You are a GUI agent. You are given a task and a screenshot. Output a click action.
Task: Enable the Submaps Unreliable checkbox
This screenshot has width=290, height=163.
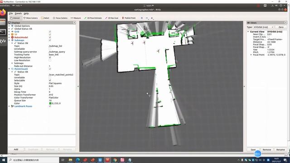(x=50, y=49)
